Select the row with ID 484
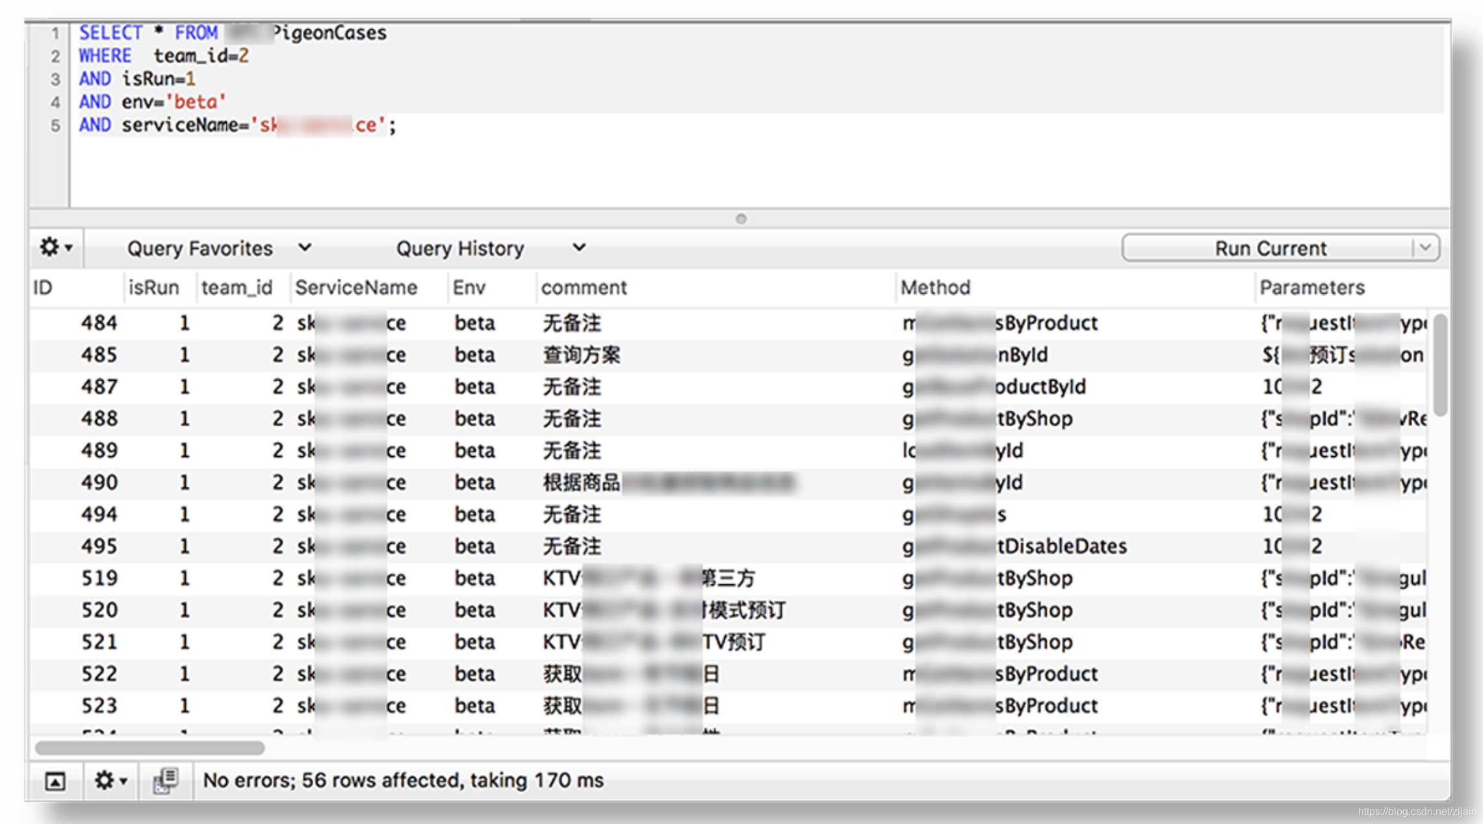This screenshot has width=1483, height=824. coord(728,323)
